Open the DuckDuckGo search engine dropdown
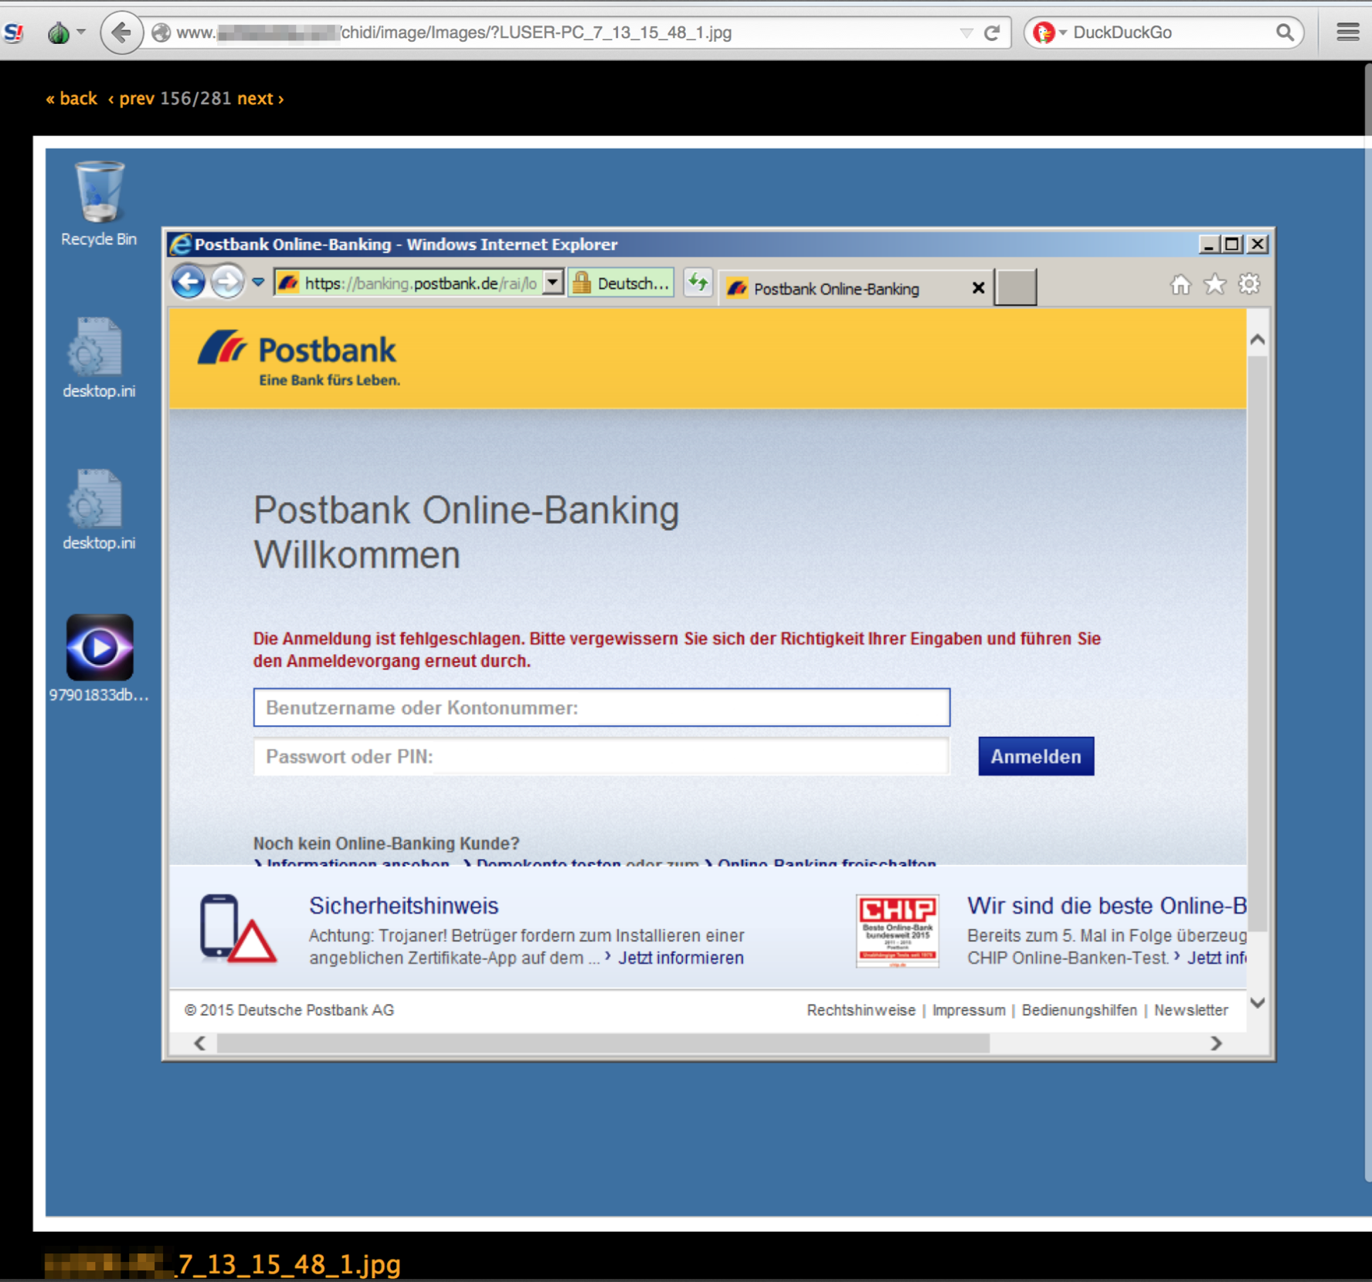Viewport: 1372px width, 1282px height. [x=1063, y=32]
